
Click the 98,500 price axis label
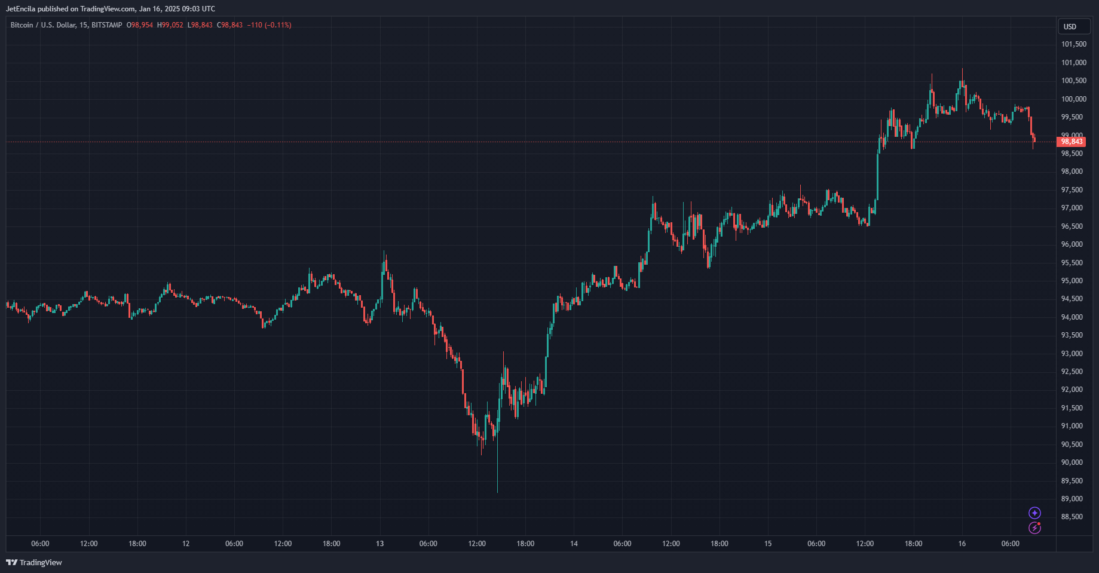pos(1072,154)
